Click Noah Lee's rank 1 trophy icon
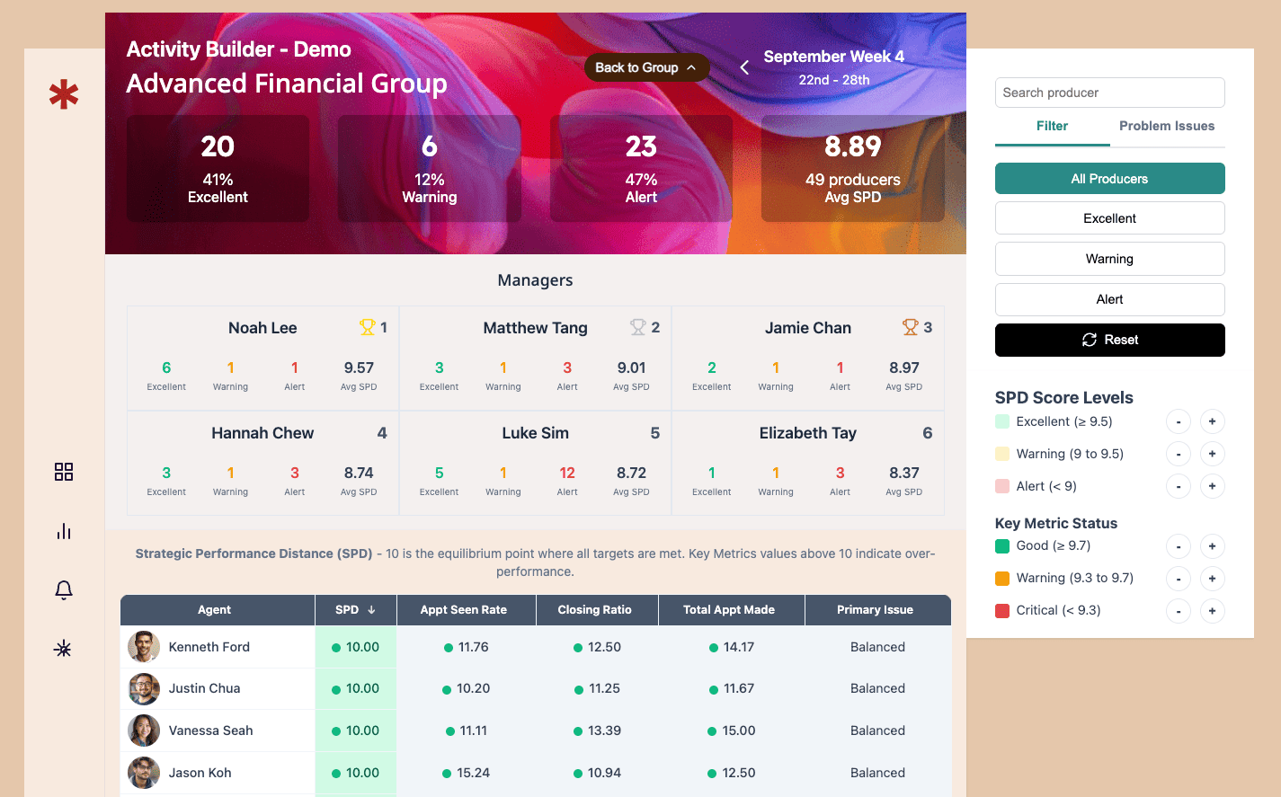Viewport: 1281px width, 797px height. pos(369,327)
